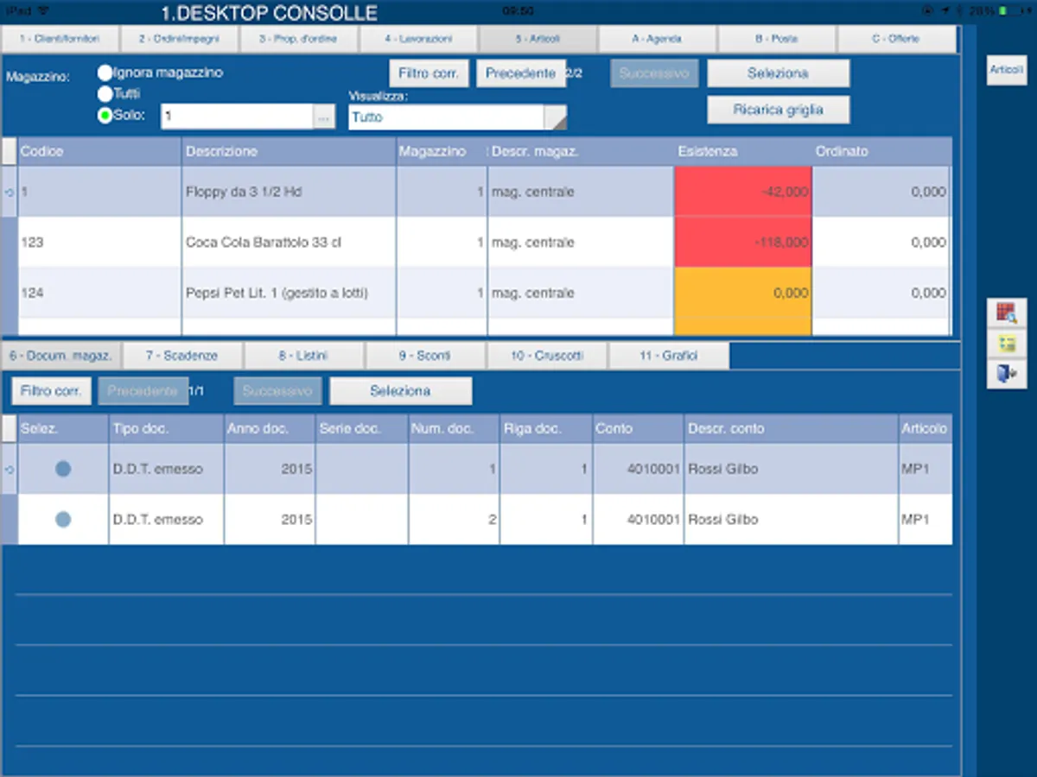Click the iPad Wi-Fi status icon

(44, 11)
